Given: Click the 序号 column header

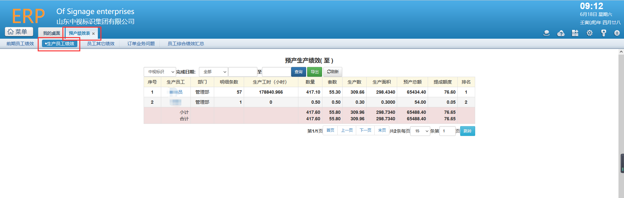Looking at the screenshot, I should tap(152, 82).
